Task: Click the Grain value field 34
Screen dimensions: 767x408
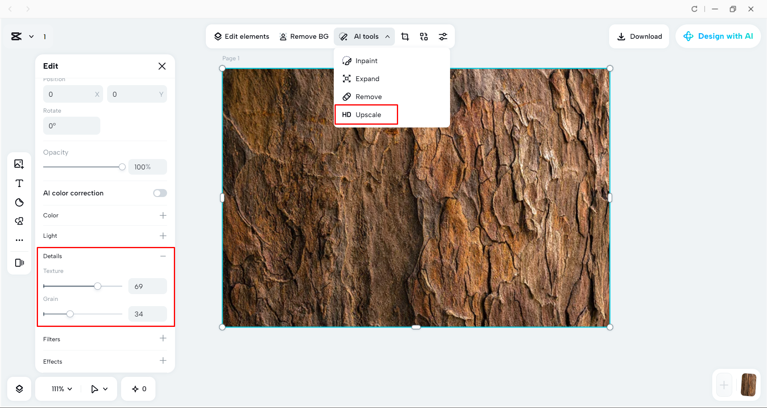Action: click(x=147, y=314)
